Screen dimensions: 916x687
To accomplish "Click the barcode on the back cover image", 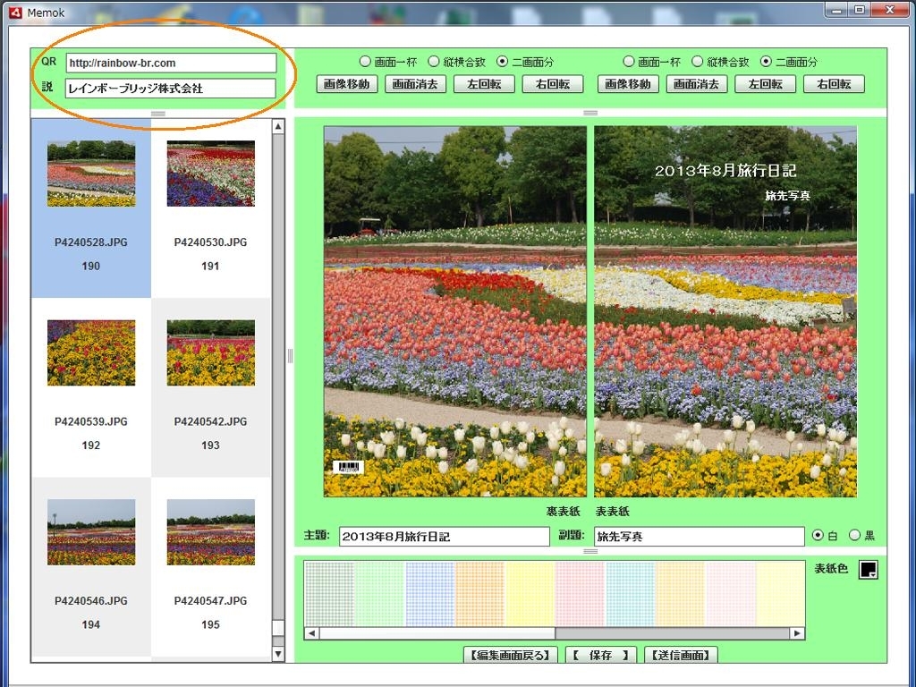I will (x=348, y=467).
